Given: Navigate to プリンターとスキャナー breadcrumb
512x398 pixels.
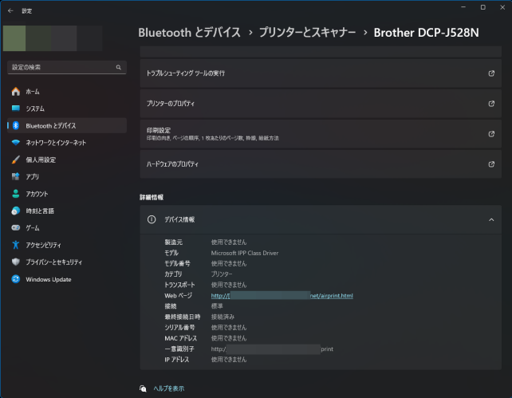Looking at the screenshot, I should 307,33.
